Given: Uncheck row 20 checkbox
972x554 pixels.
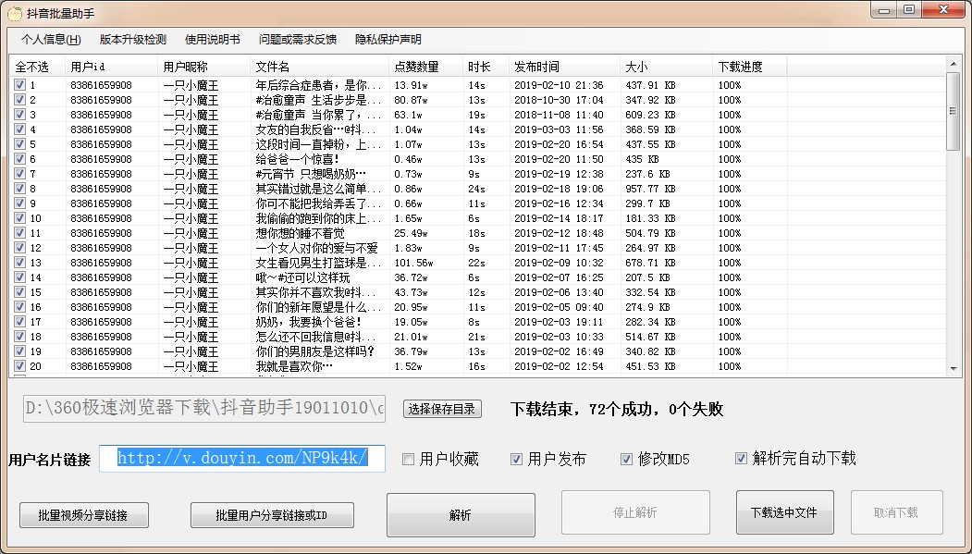Looking at the screenshot, I should (x=19, y=365).
